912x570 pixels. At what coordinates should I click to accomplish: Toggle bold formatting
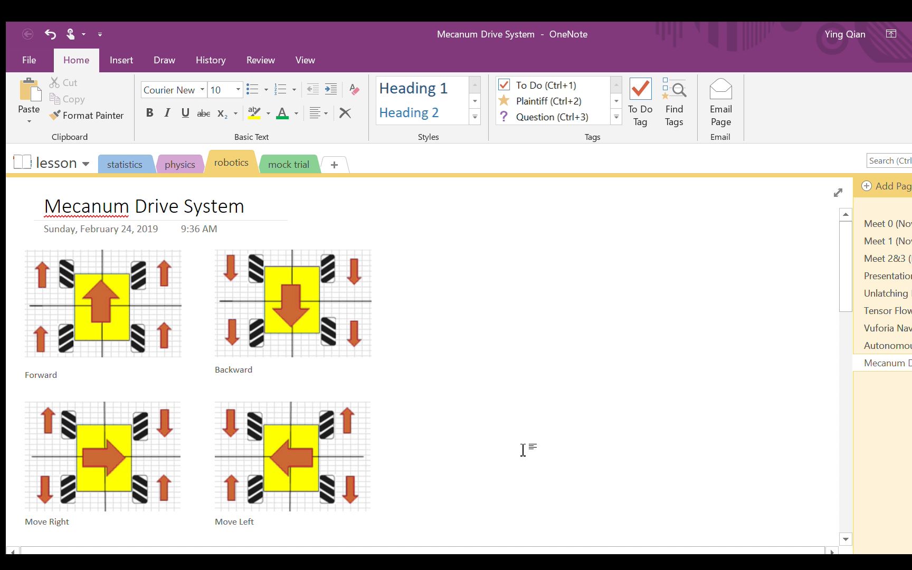point(149,113)
